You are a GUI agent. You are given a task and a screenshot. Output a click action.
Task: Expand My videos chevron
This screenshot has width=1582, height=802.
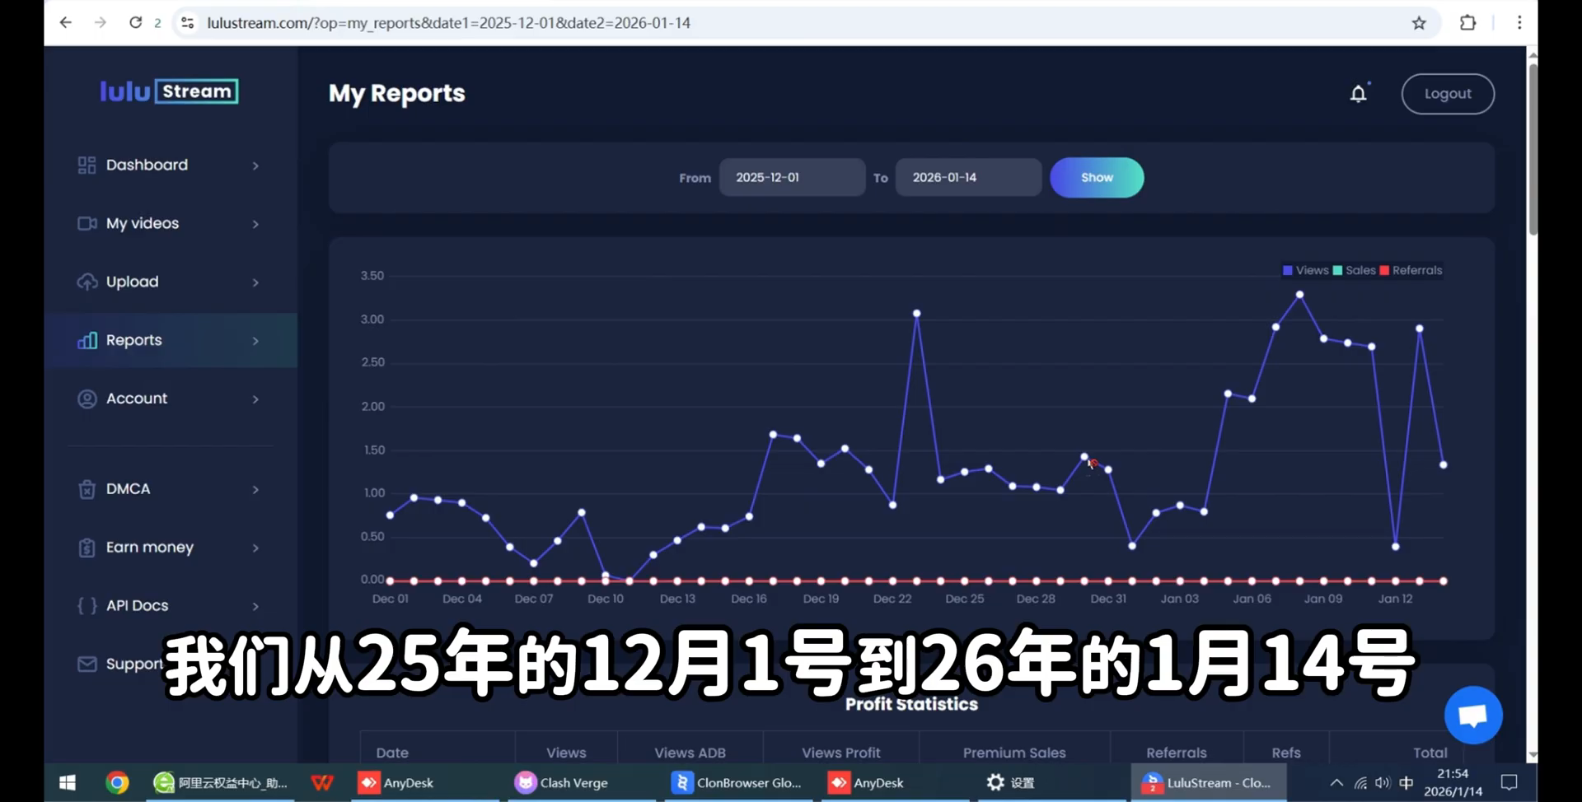point(255,225)
